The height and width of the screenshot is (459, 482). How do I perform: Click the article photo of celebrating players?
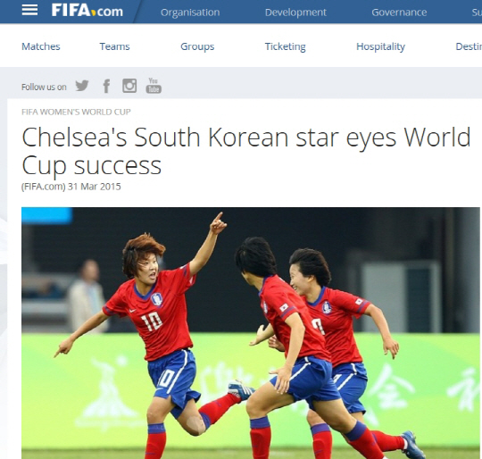pyautogui.click(x=251, y=333)
